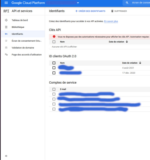Click the Identifiants key icon
Image resolution: width=150 pixels, height=160 pixels.
[x=6, y=34]
